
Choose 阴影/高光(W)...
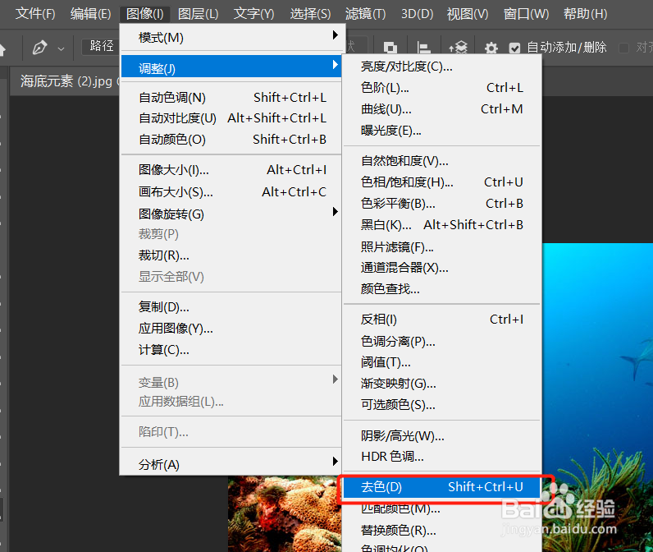click(x=442, y=435)
